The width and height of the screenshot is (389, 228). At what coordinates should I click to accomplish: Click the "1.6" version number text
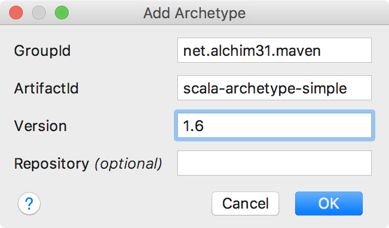pos(194,126)
